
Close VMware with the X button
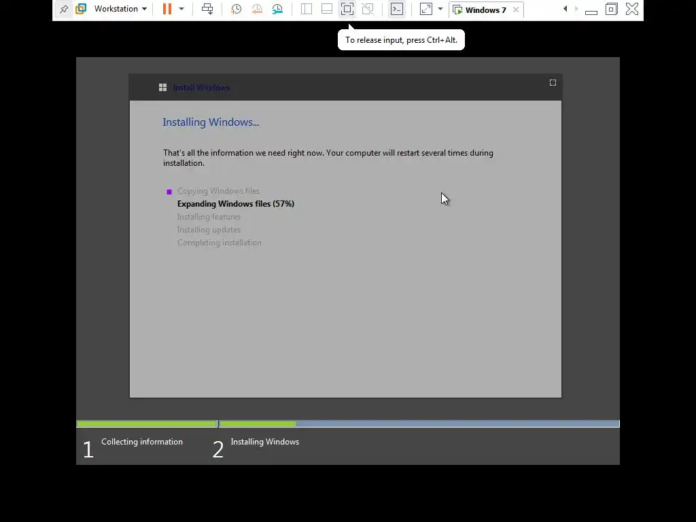pyautogui.click(x=632, y=9)
